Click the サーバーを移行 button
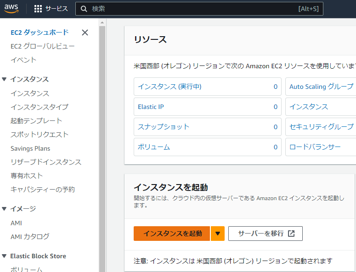Image resolution: width=356 pixels, height=272 pixels. tap(266, 234)
